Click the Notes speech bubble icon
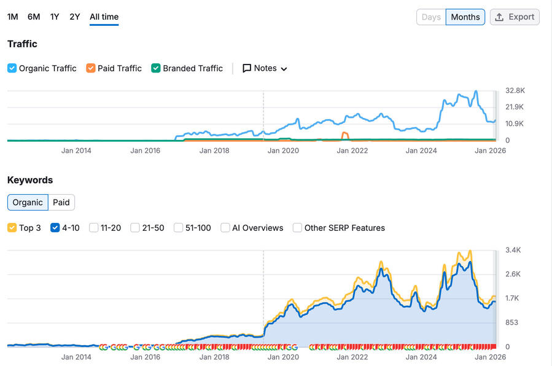Screen dimensions: 552x366 (x=247, y=69)
